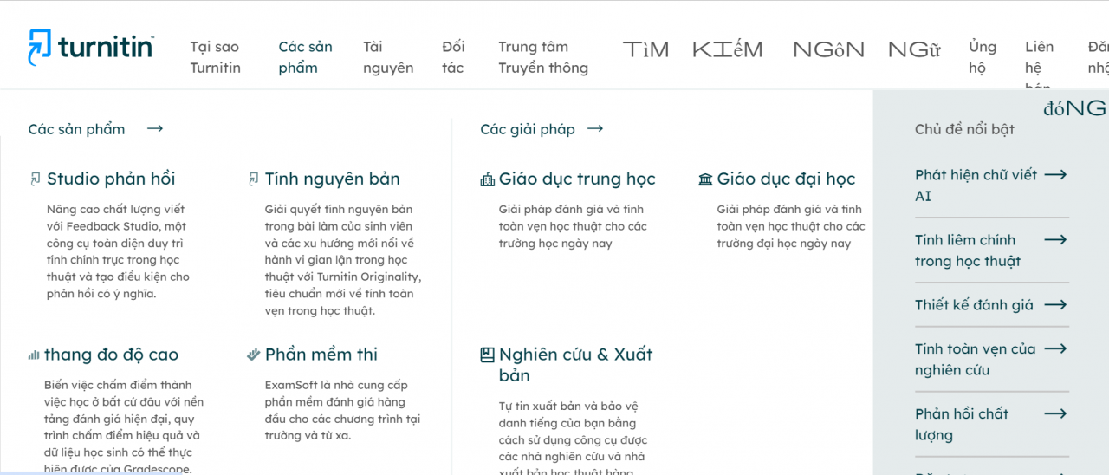Open the Studio phản hồi product link

click(111, 179)
